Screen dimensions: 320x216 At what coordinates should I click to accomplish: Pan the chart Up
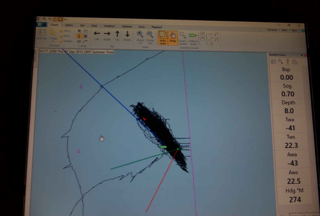coord(117,35)
